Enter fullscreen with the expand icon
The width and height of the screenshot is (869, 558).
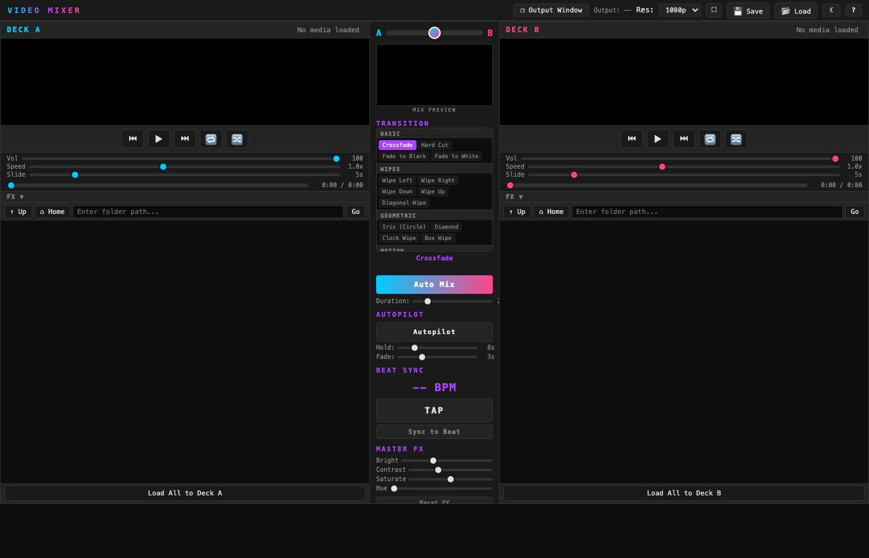click(713, 10)
